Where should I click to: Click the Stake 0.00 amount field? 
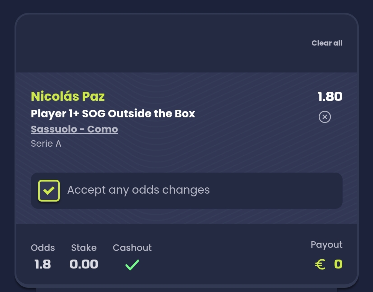pyautogui.click(x=84, y=264)
